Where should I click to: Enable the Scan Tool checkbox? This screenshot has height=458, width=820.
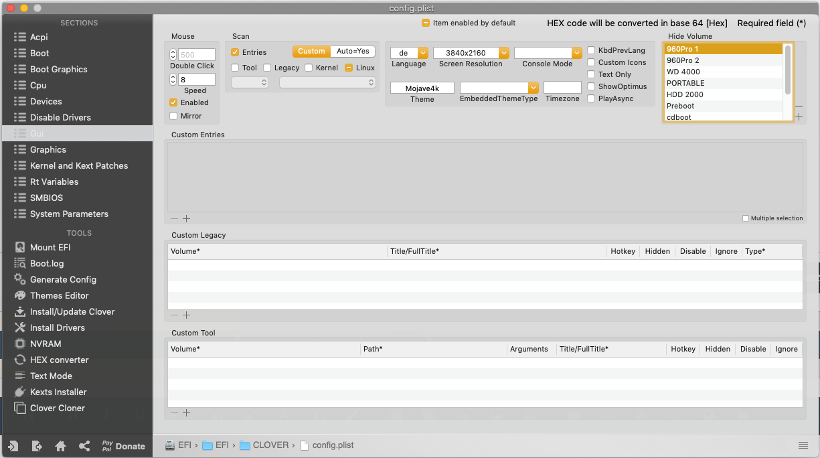tap(235, 68)
